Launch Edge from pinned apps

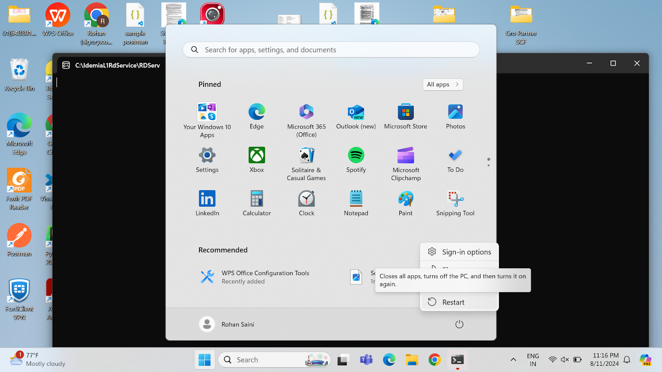click(257, 117)
